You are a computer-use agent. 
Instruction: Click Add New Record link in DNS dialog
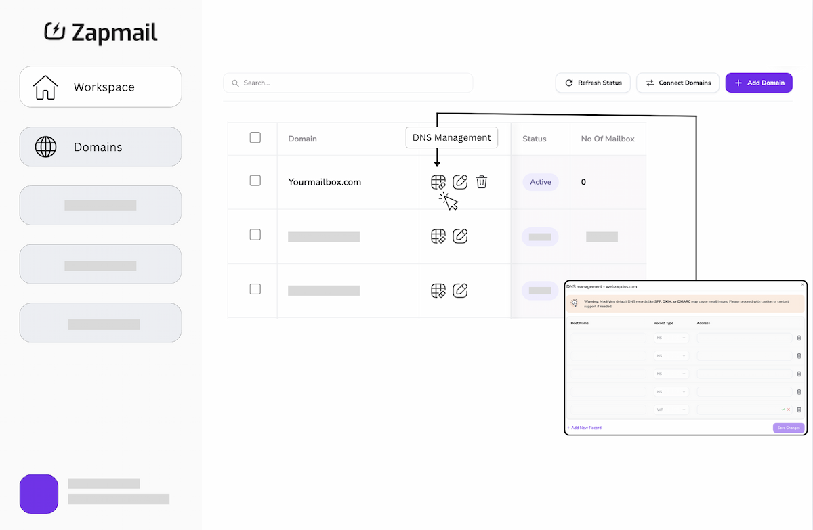585,428
